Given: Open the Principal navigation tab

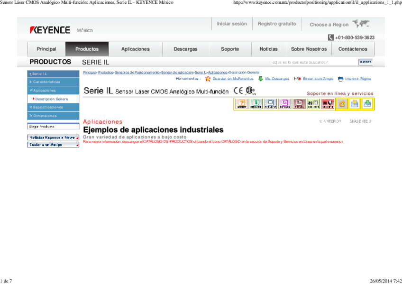Looking at the screenshot, I should pos(46,49).
